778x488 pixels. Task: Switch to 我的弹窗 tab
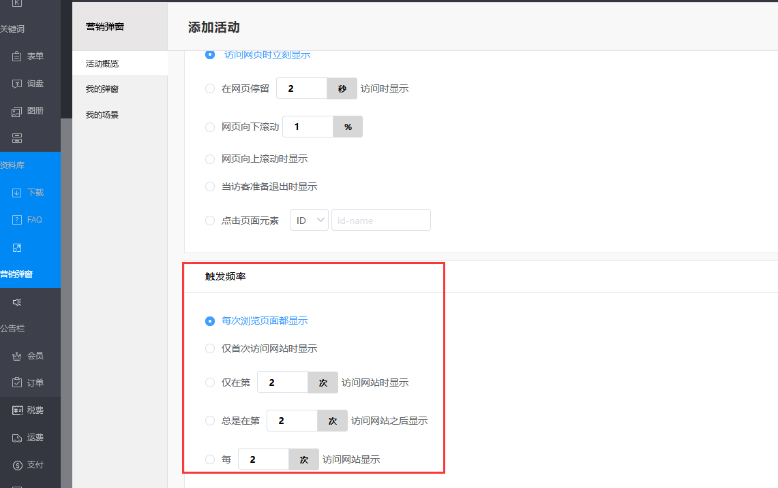click(102, 89)
